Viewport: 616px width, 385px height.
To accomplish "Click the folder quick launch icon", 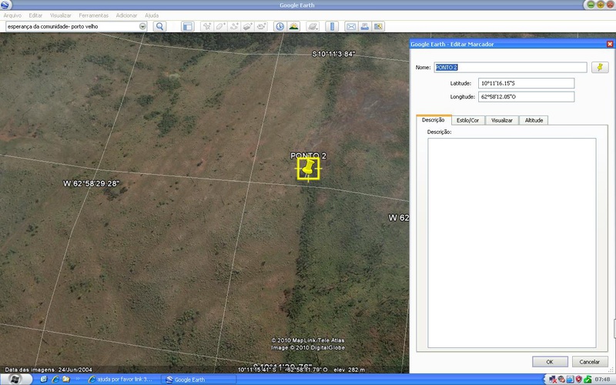I will pos(66,379).
